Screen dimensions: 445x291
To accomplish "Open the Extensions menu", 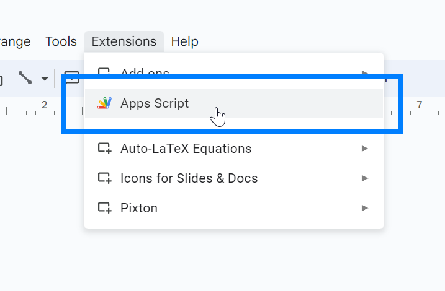I will [x=124, y=41].
